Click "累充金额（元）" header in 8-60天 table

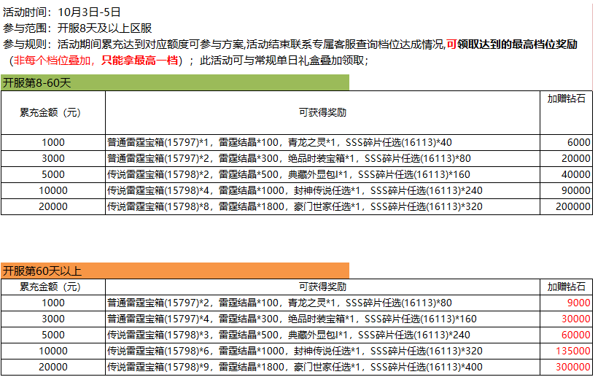53,112
